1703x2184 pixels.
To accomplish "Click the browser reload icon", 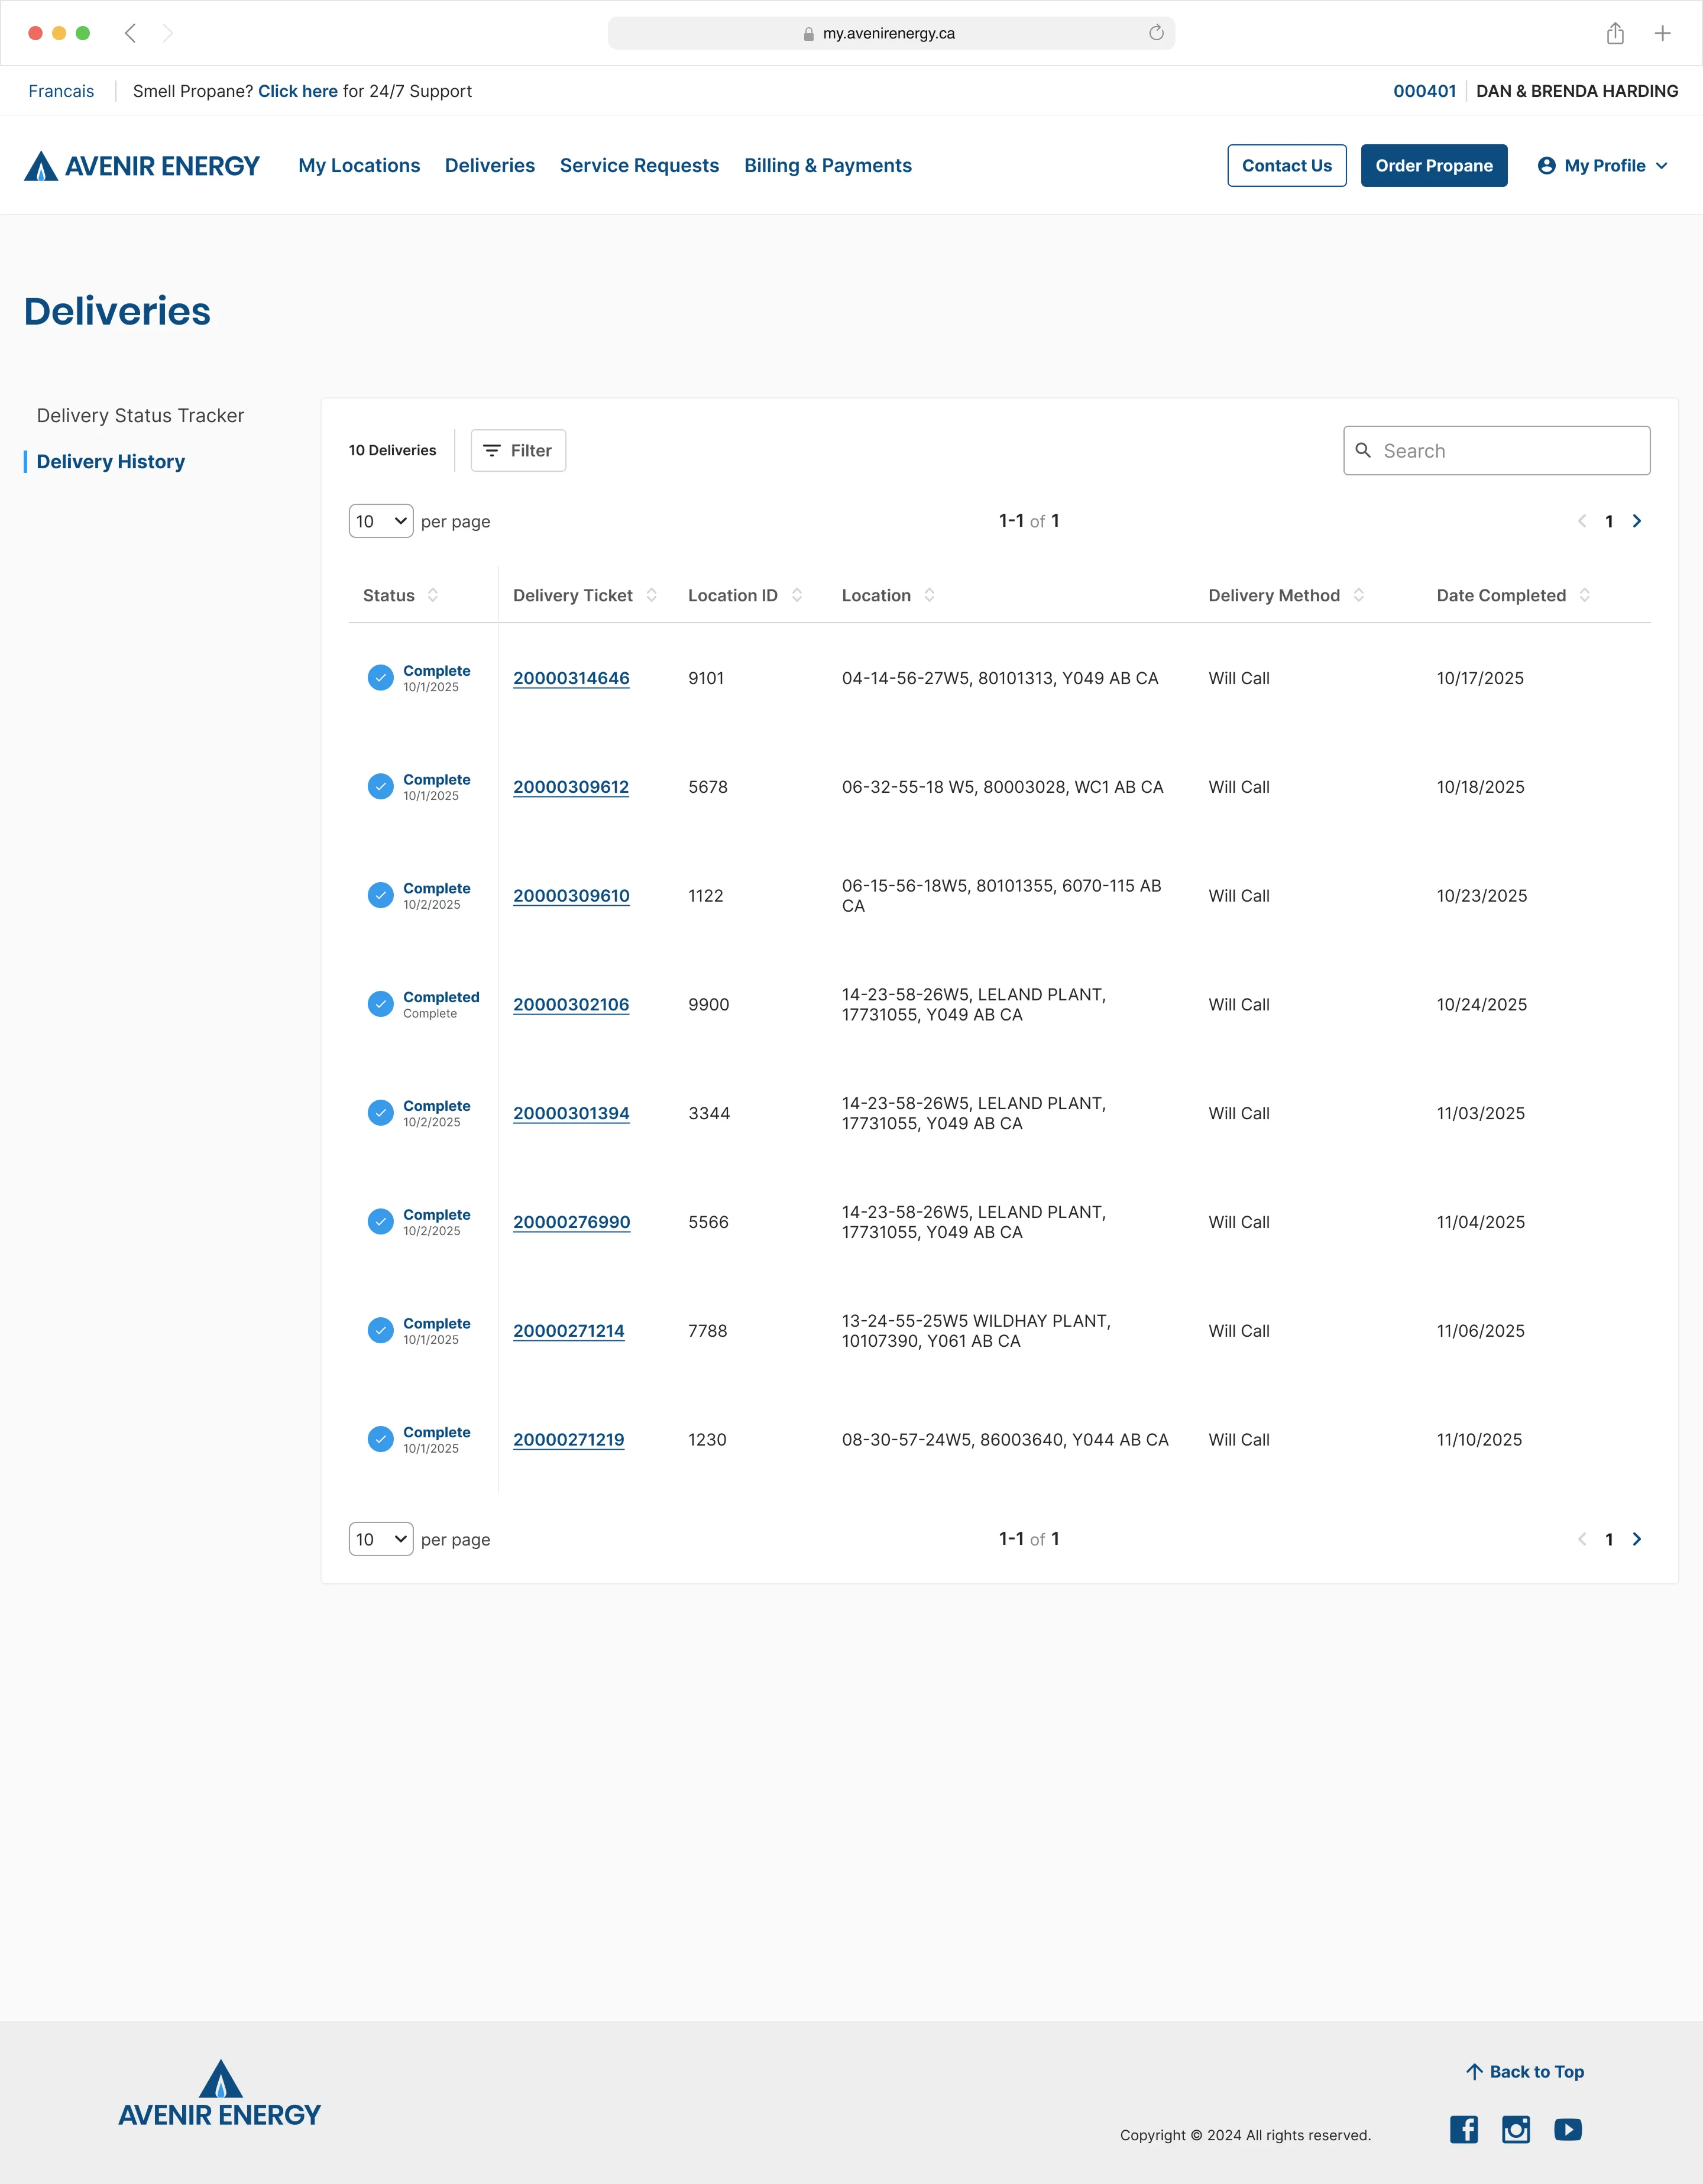I will point(1156,33).
